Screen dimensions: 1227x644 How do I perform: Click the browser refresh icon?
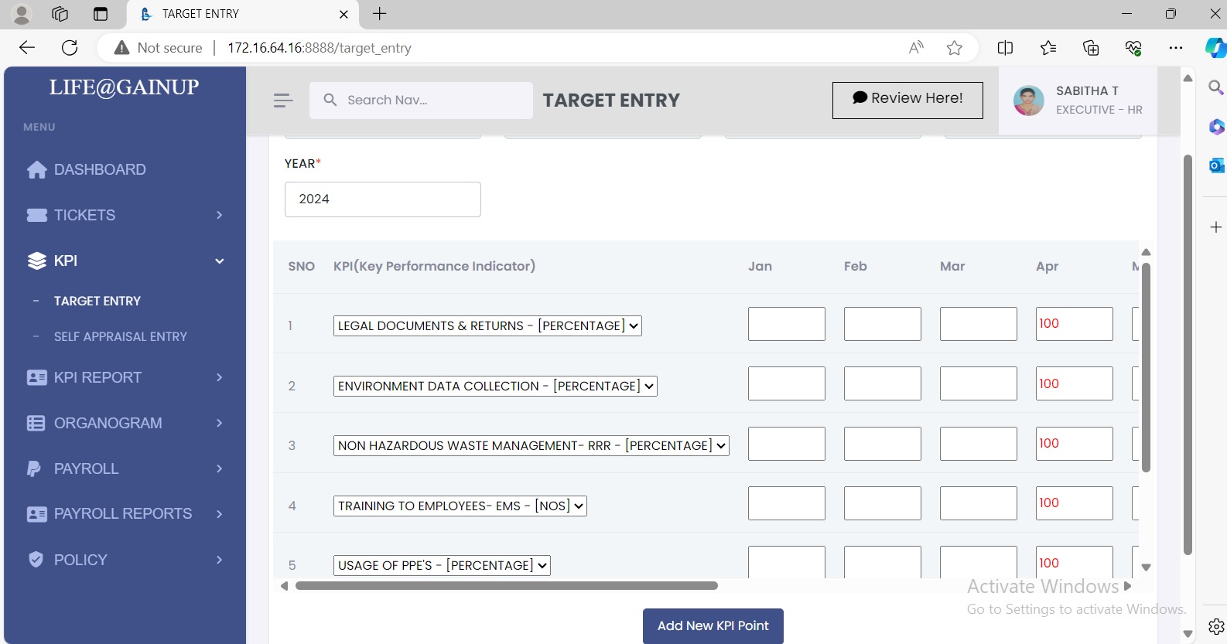point(70,48)
